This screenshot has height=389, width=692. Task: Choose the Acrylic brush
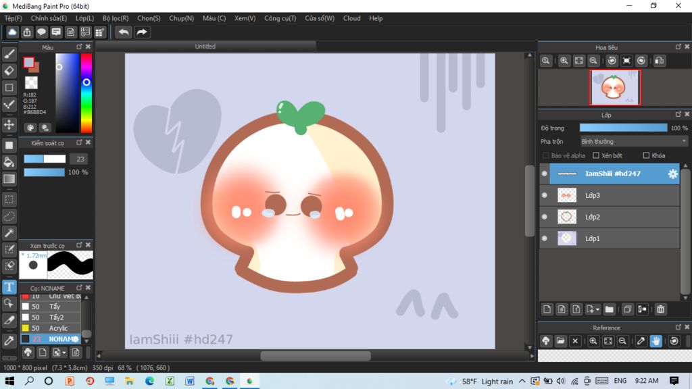(51, 328)
